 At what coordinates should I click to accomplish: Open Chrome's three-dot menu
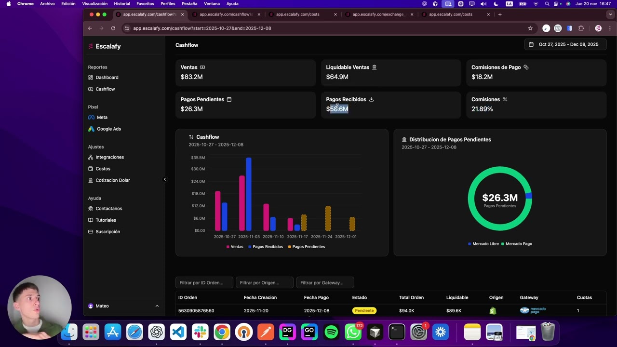610,28
